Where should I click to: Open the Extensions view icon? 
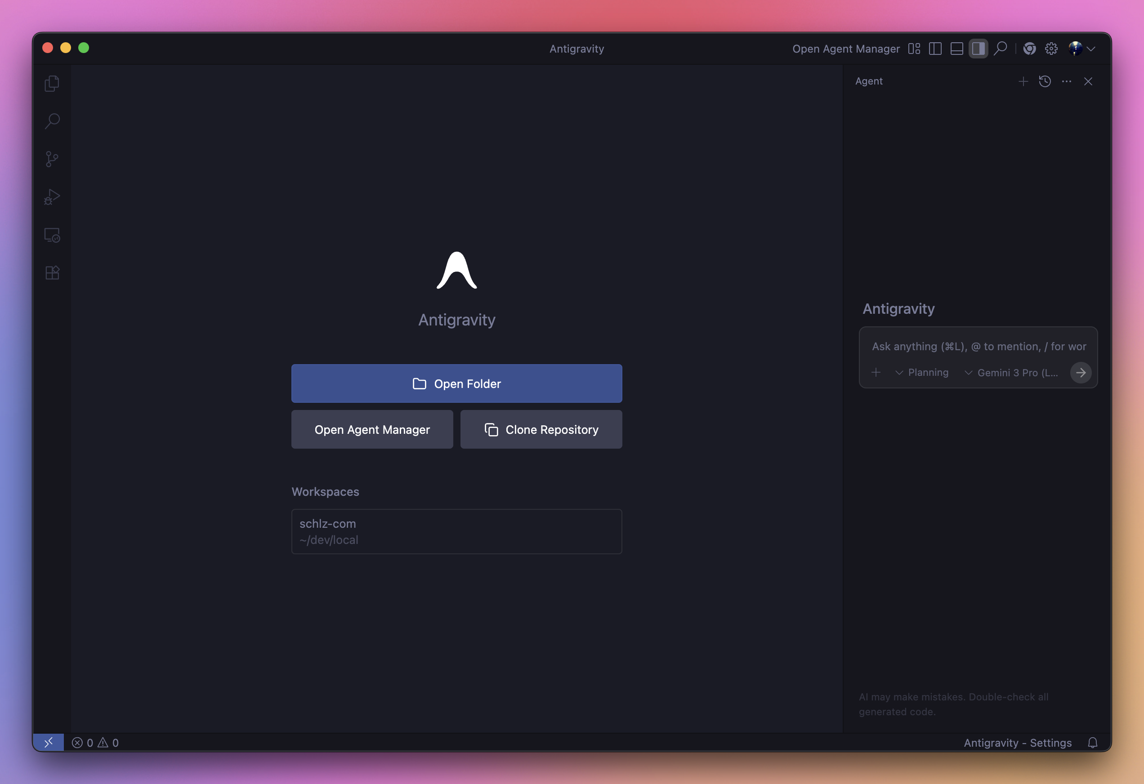tap(52, 273)
